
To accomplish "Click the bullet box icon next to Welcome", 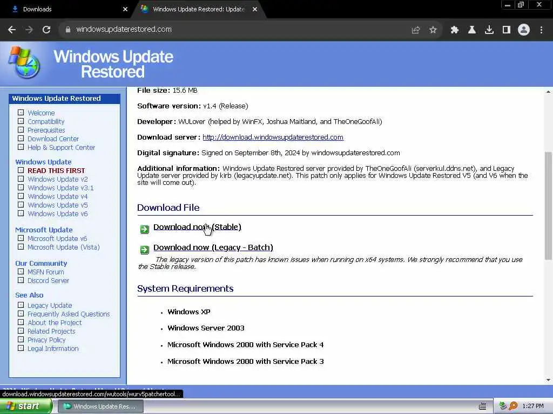I will pyautogui.click(x=21, y=113).
